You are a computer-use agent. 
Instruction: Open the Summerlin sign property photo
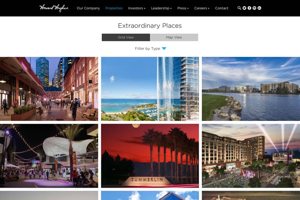pos(150,156)
